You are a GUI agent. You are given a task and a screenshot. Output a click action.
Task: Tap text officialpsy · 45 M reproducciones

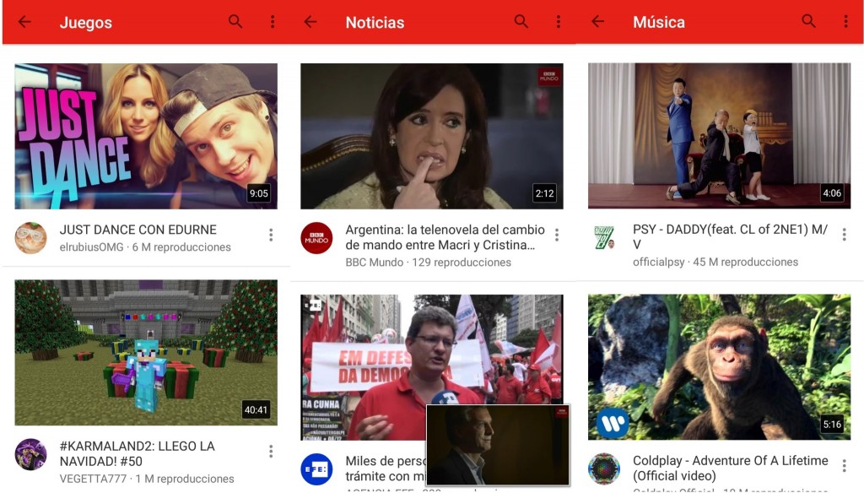(x=715, y=262)
